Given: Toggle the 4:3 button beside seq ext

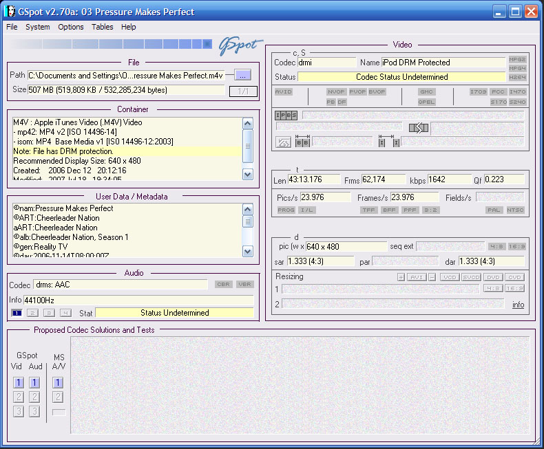Looking at the screenshot, I should coord(496,247).
